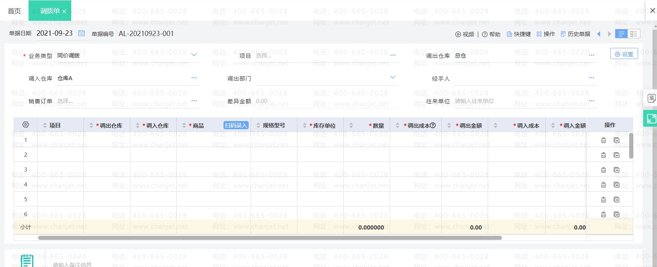Click the quantity cell in row 2
This screenshot has width=657, height=267.
367,154
